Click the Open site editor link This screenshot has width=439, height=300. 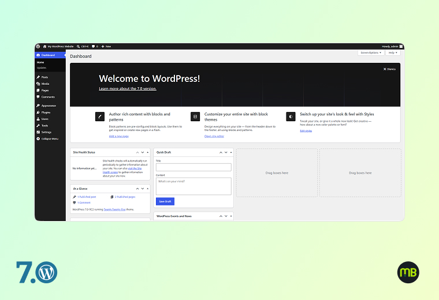click(214, 136)
